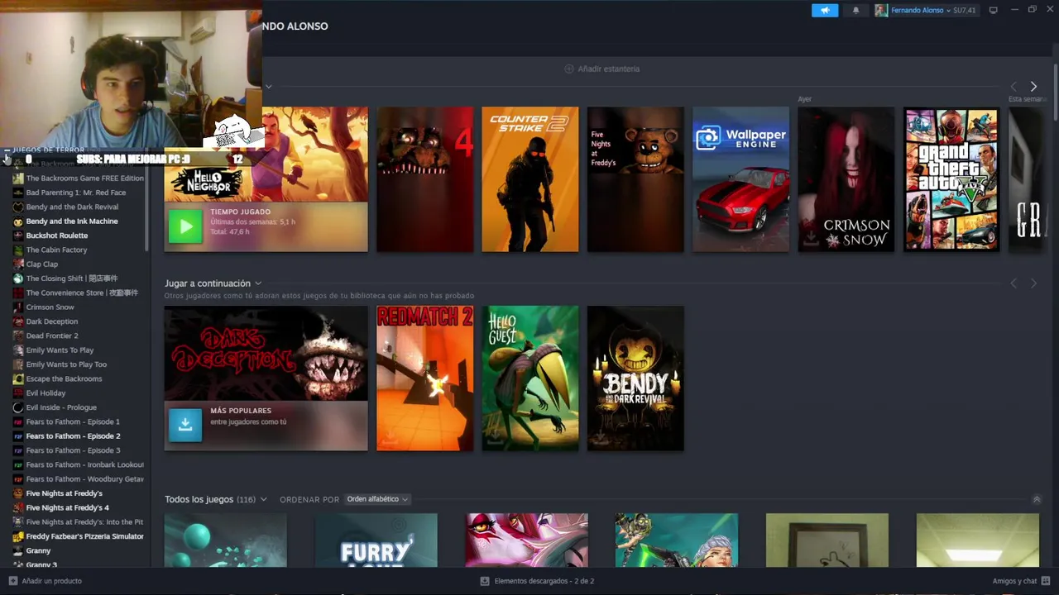Open the Orden alfabético sort dropdown
The height and width of the screenshot is (595, 1059).
[x=377, y=499]
